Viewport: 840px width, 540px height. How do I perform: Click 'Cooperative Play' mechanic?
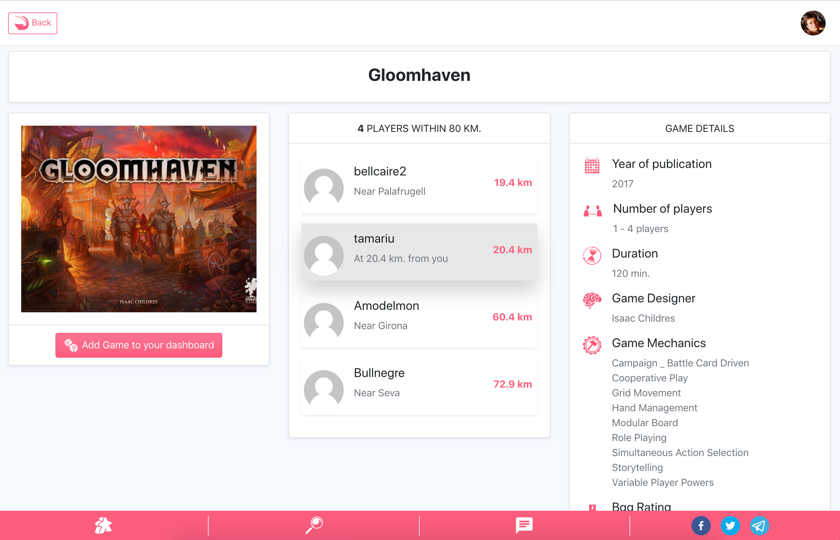point(649,378)
